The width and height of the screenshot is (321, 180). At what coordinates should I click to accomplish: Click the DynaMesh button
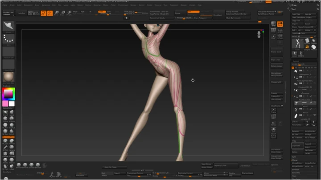pyautogui.click(x=218, y=15)
